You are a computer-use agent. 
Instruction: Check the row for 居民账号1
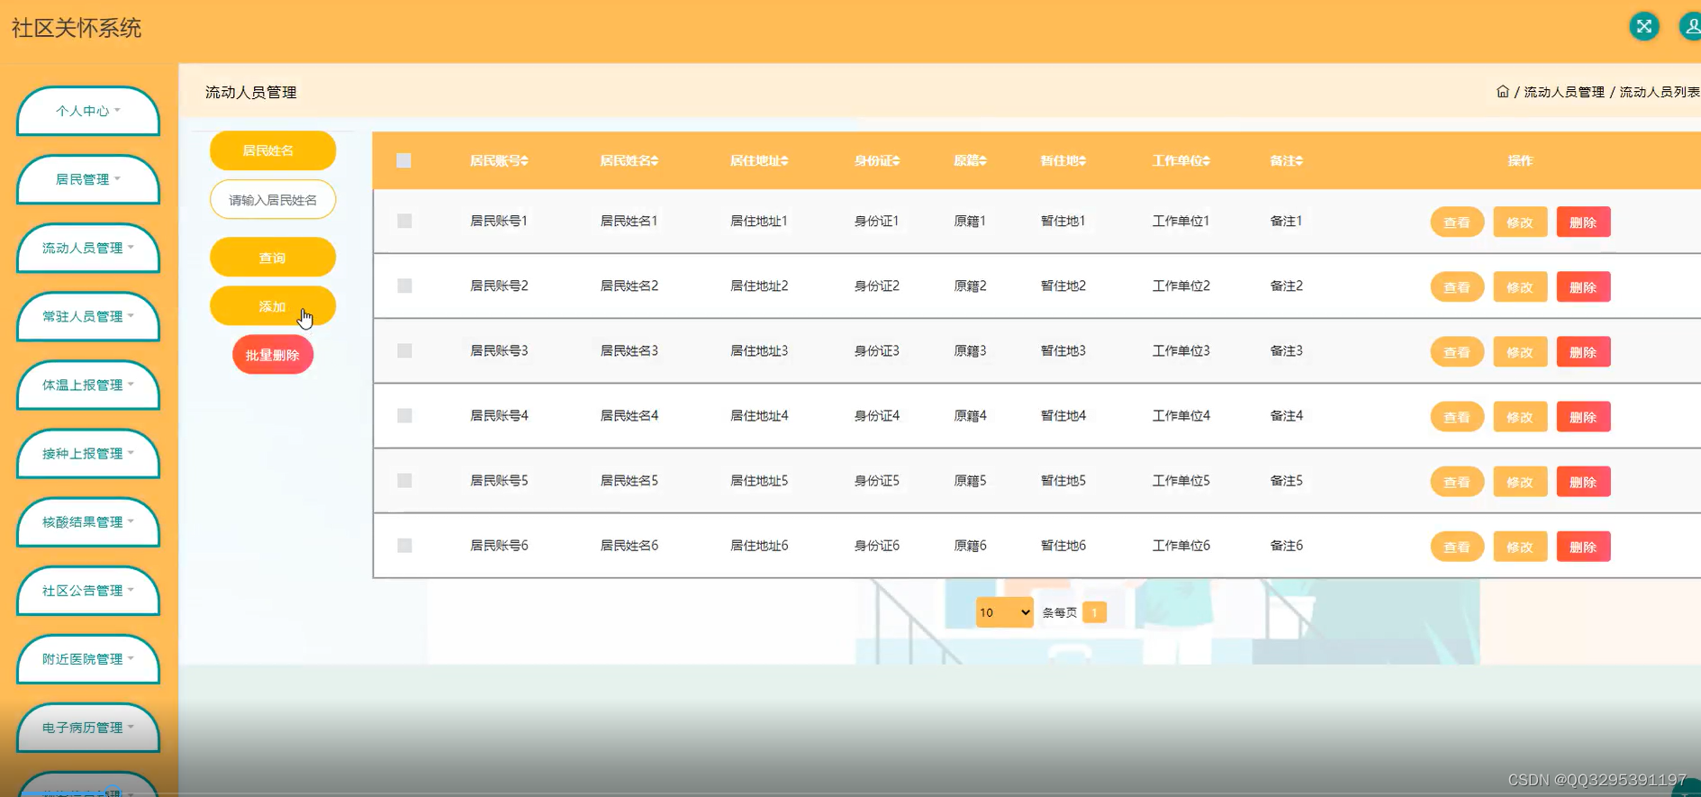[404, 221]
